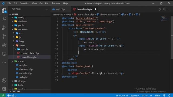This screenshot has width=173, height=97.
Task: Click the feedback icon in status bar
Action: pyautogui.click(x=164, y=95)
